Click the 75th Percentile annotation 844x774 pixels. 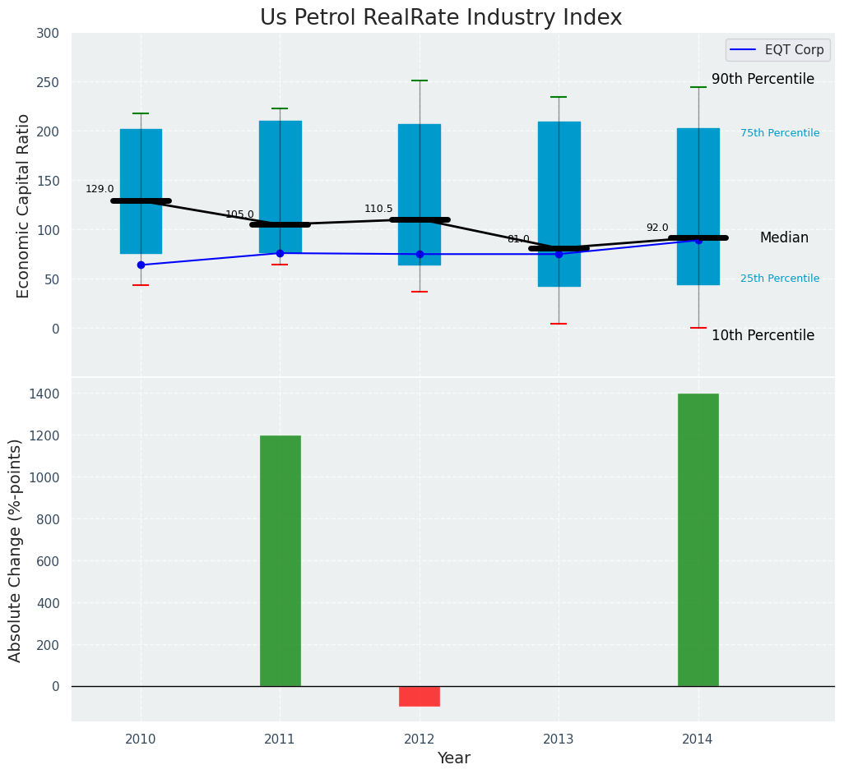pyautogui.click(x=779, y=133)
